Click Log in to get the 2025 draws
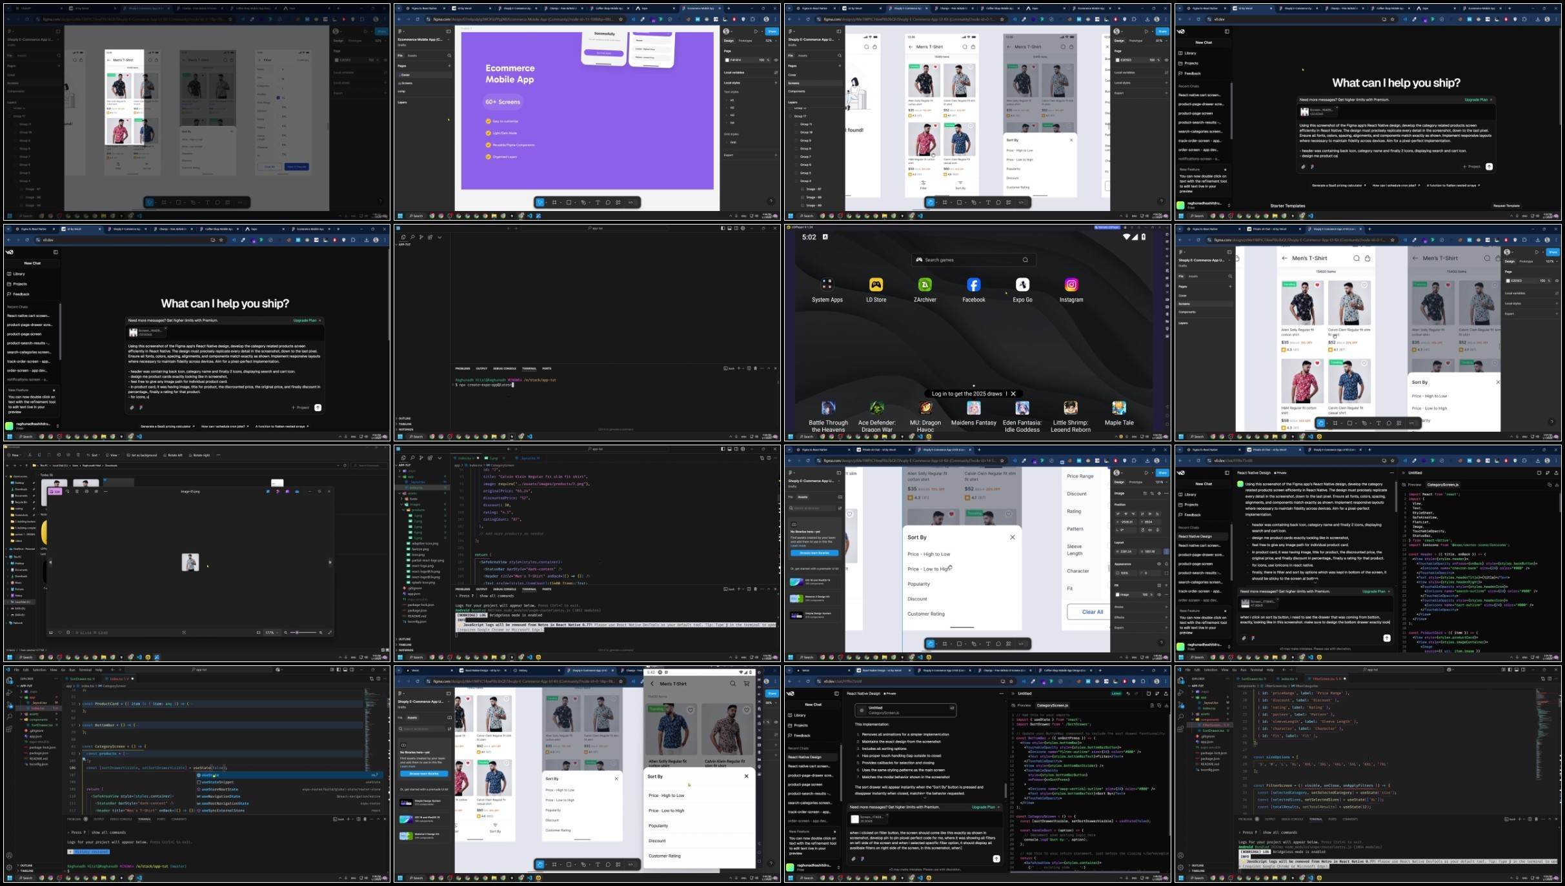Viewport: 1565px width, 886px height. coord(967,393)
